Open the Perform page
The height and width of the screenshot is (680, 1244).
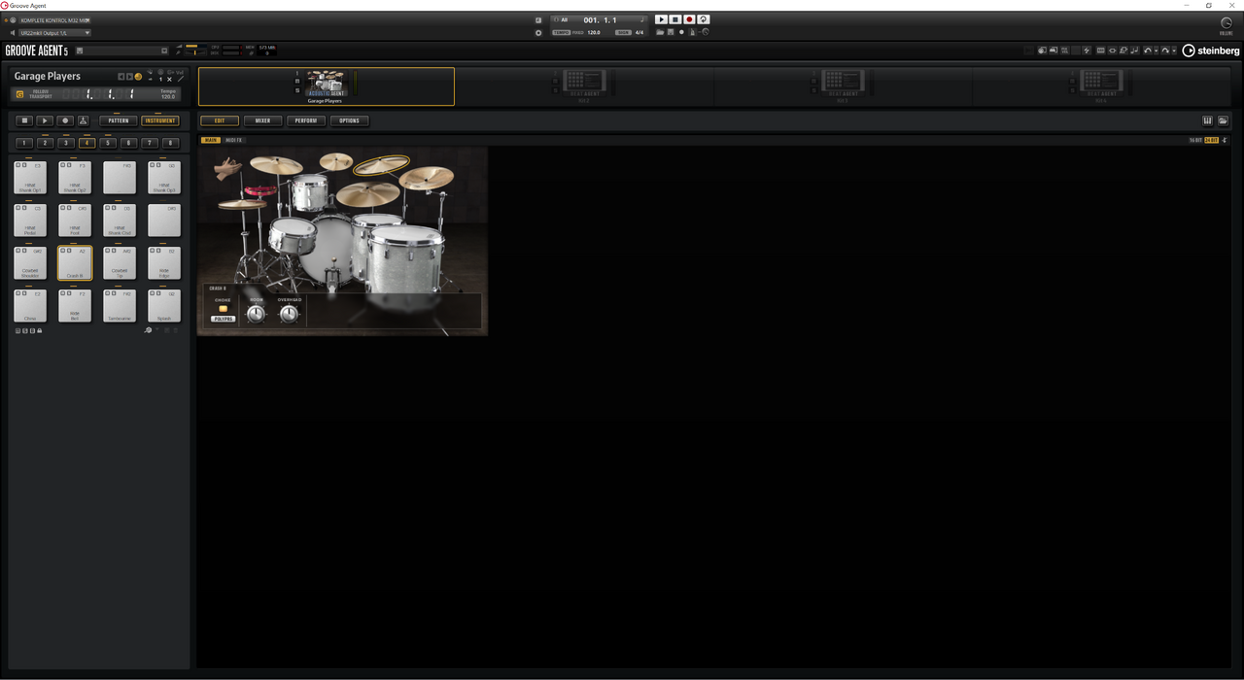(306, 120)
